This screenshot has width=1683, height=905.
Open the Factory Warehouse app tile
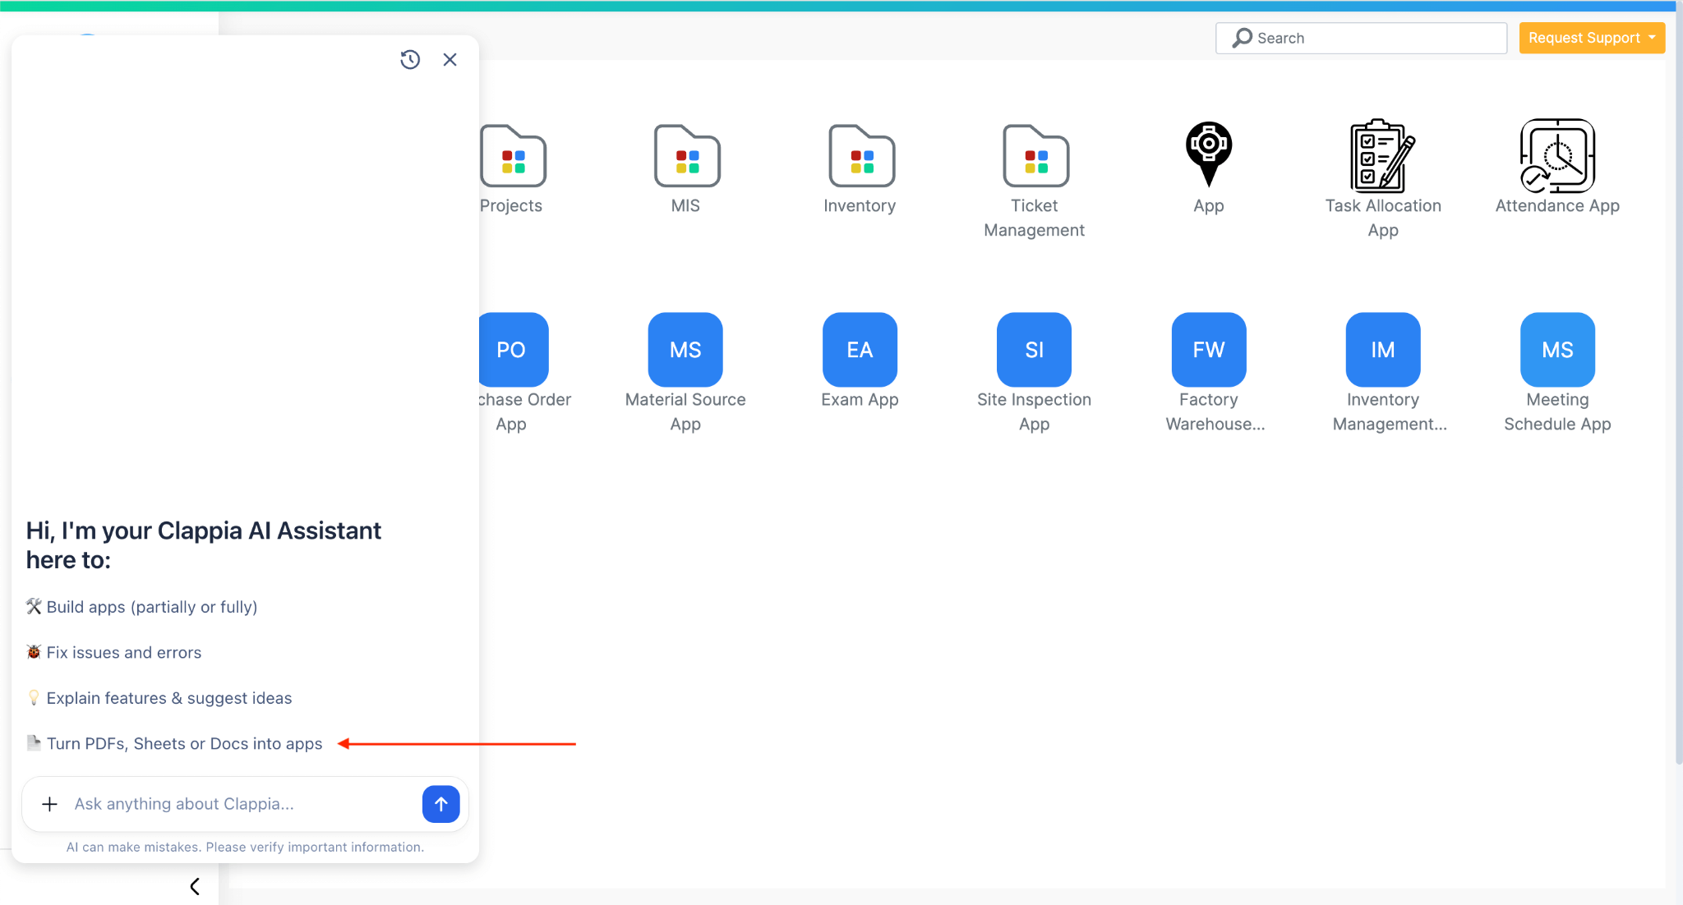(1208, 350)
